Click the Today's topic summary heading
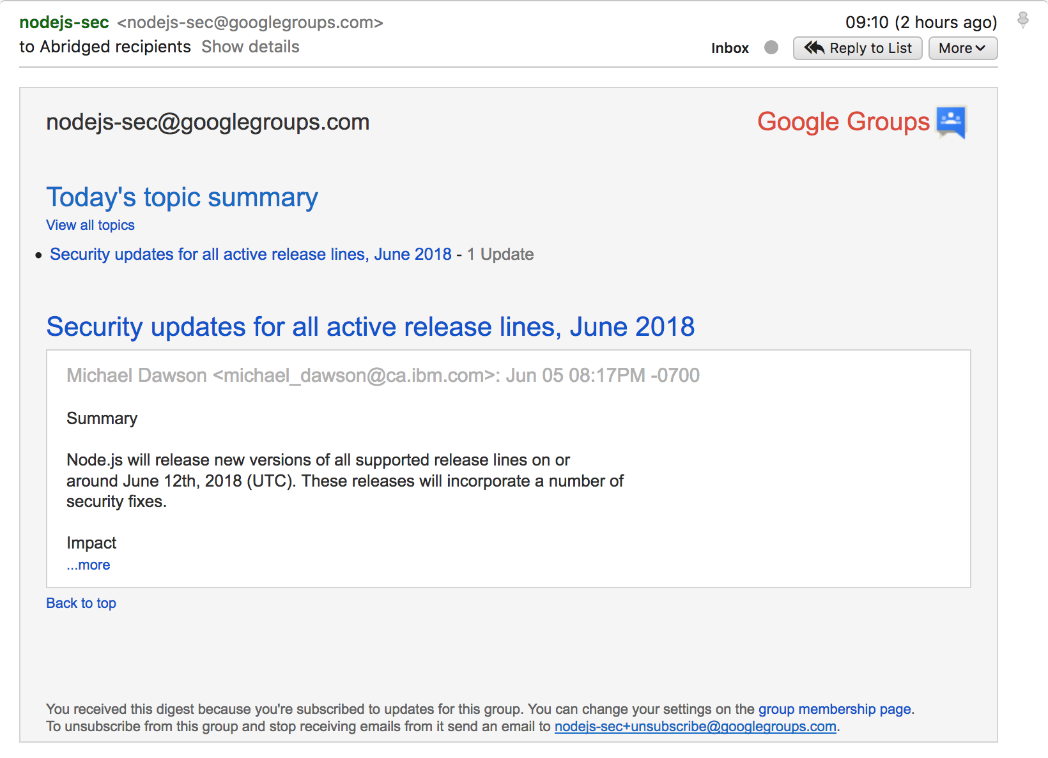 click(182, 197)
